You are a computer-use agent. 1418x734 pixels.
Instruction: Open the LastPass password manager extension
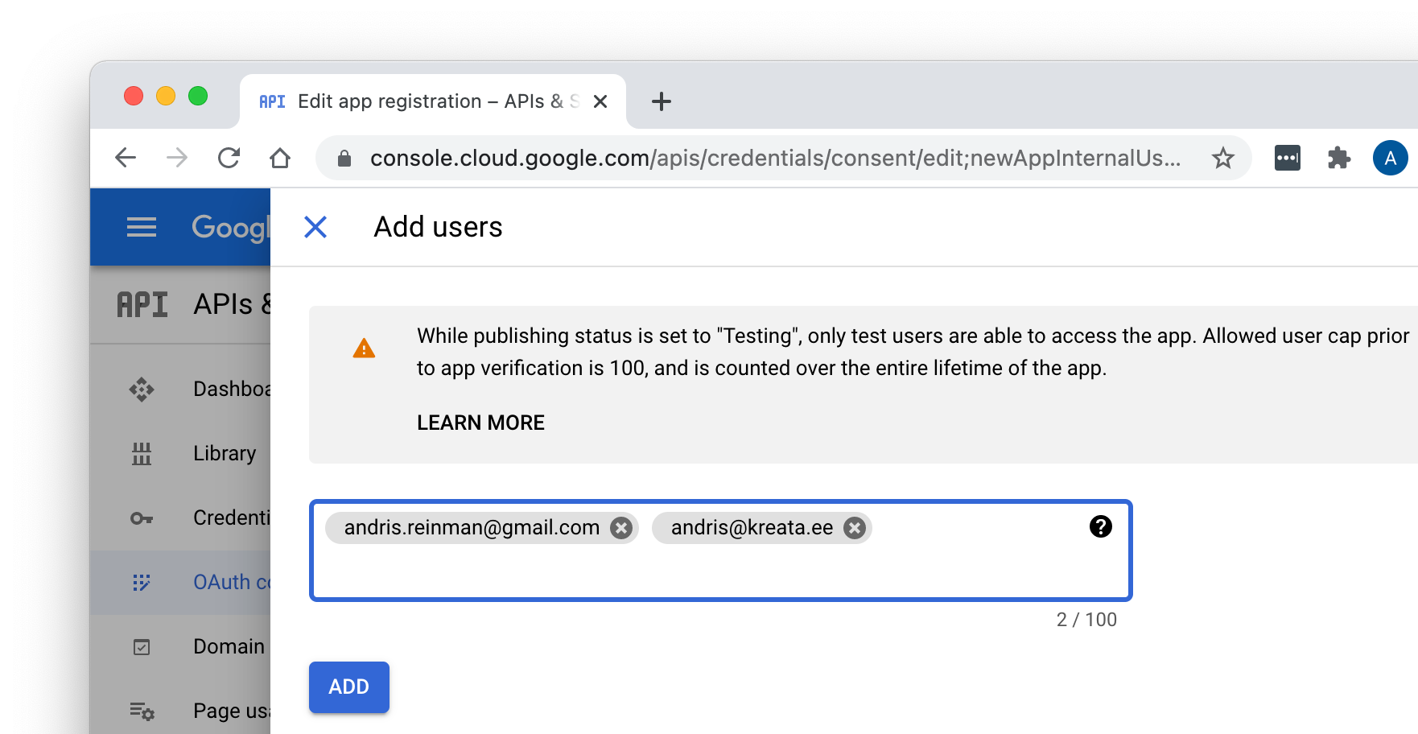pyautogui.click(x=1288, y=158)
